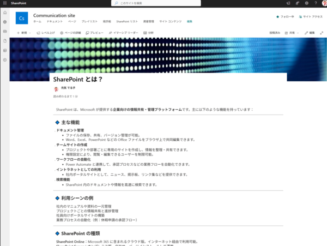Open サイト アクセス site access
327x246 pixels.
tap(311, 17)
